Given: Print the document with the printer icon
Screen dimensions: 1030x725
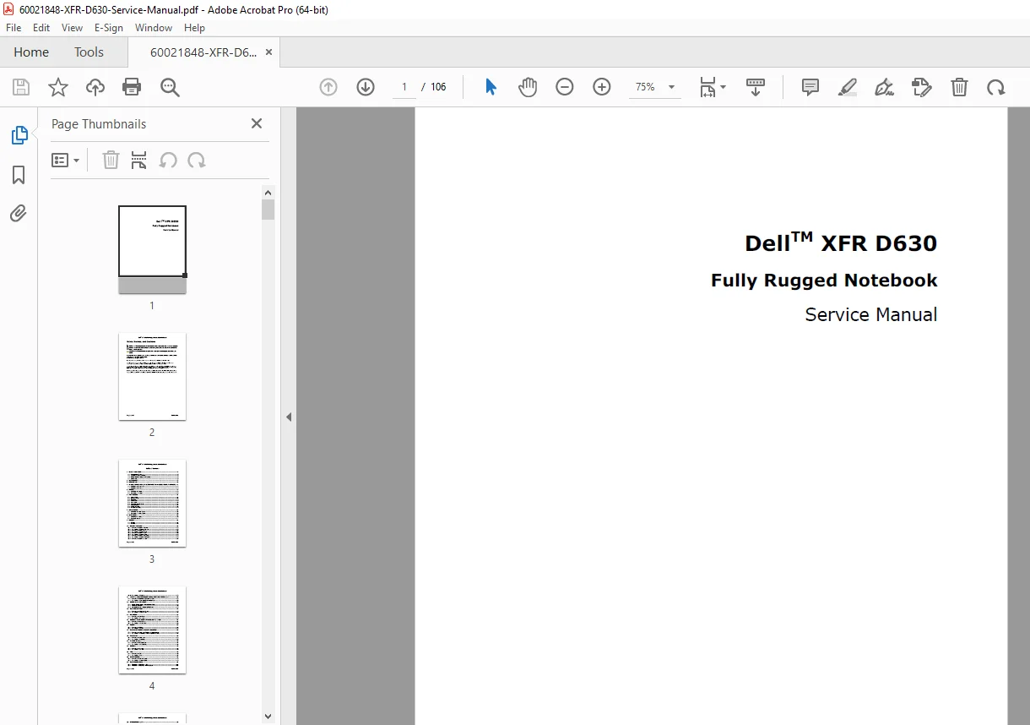Looking at the screenshot, I should (x=132, y=87).
